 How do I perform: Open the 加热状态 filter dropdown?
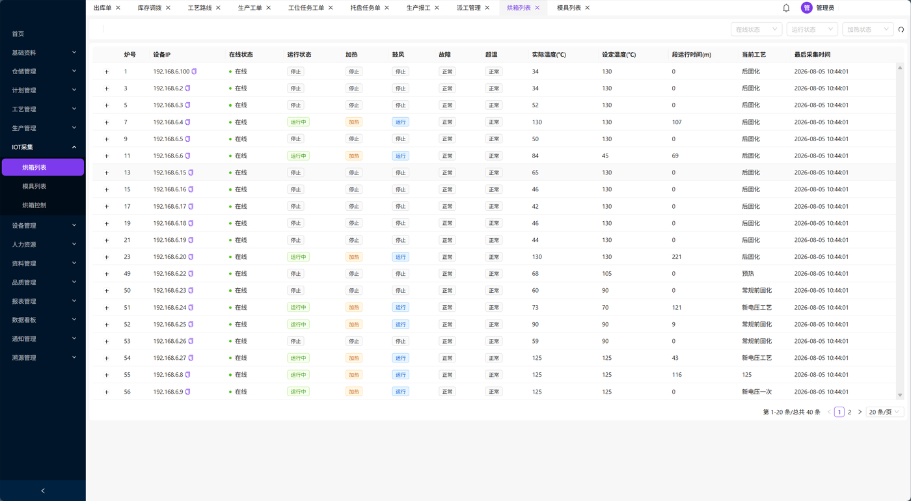click(868, 29)
